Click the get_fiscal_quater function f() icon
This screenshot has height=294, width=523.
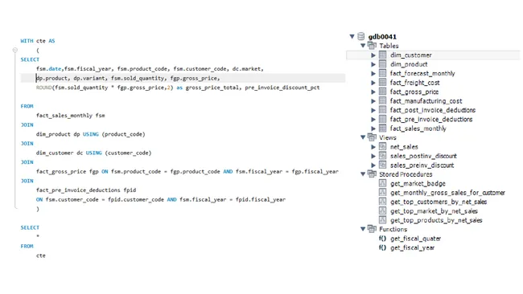click(x=382, y=239)
